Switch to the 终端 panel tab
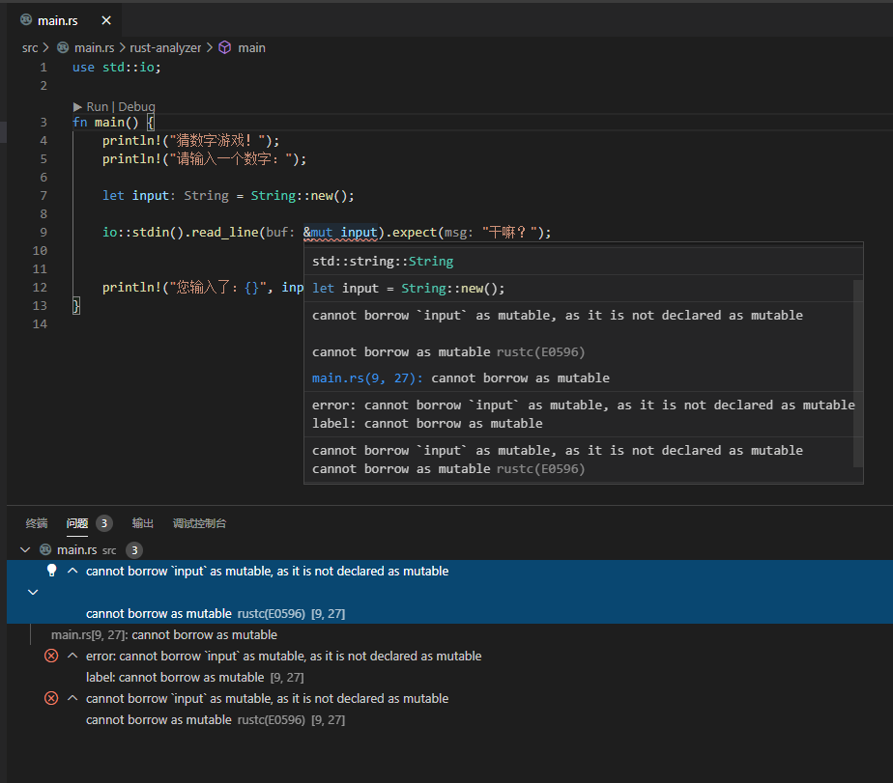The height and width of the screenshot is (783, 893). coord(37,523)
